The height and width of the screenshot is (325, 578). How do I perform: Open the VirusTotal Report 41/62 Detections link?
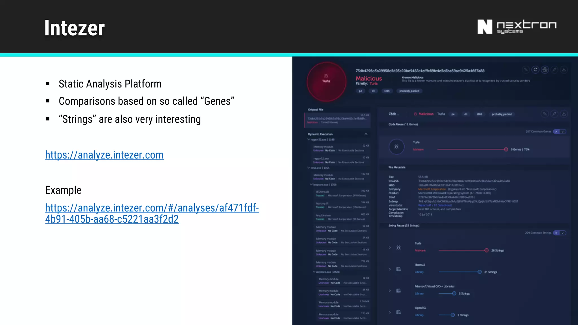point(435,205)
